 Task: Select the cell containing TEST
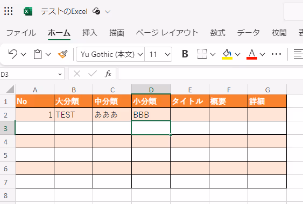74,114
